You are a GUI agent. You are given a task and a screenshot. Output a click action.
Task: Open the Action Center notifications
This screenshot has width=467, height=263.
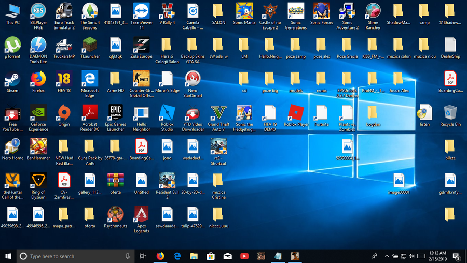point(457,256)
